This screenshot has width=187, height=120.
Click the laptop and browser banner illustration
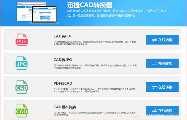pyautogui.click(x=38, y=12)
